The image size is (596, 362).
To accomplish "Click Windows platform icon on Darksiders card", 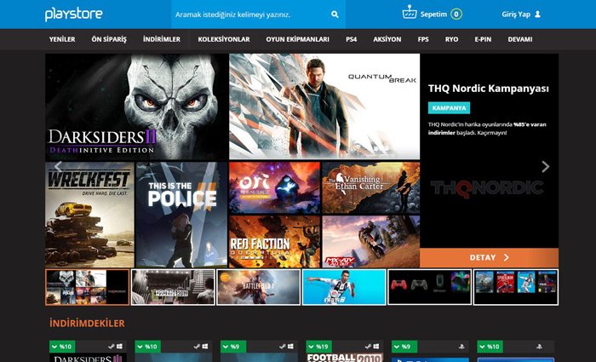I will 119,347.
